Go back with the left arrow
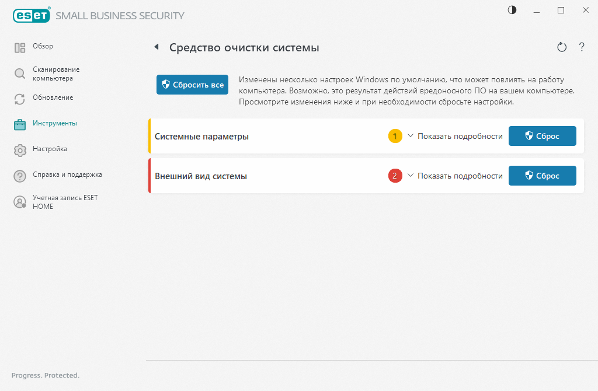The width and height of the screenshot is (598, 391). pyautogui.click(x=157, y=47)
